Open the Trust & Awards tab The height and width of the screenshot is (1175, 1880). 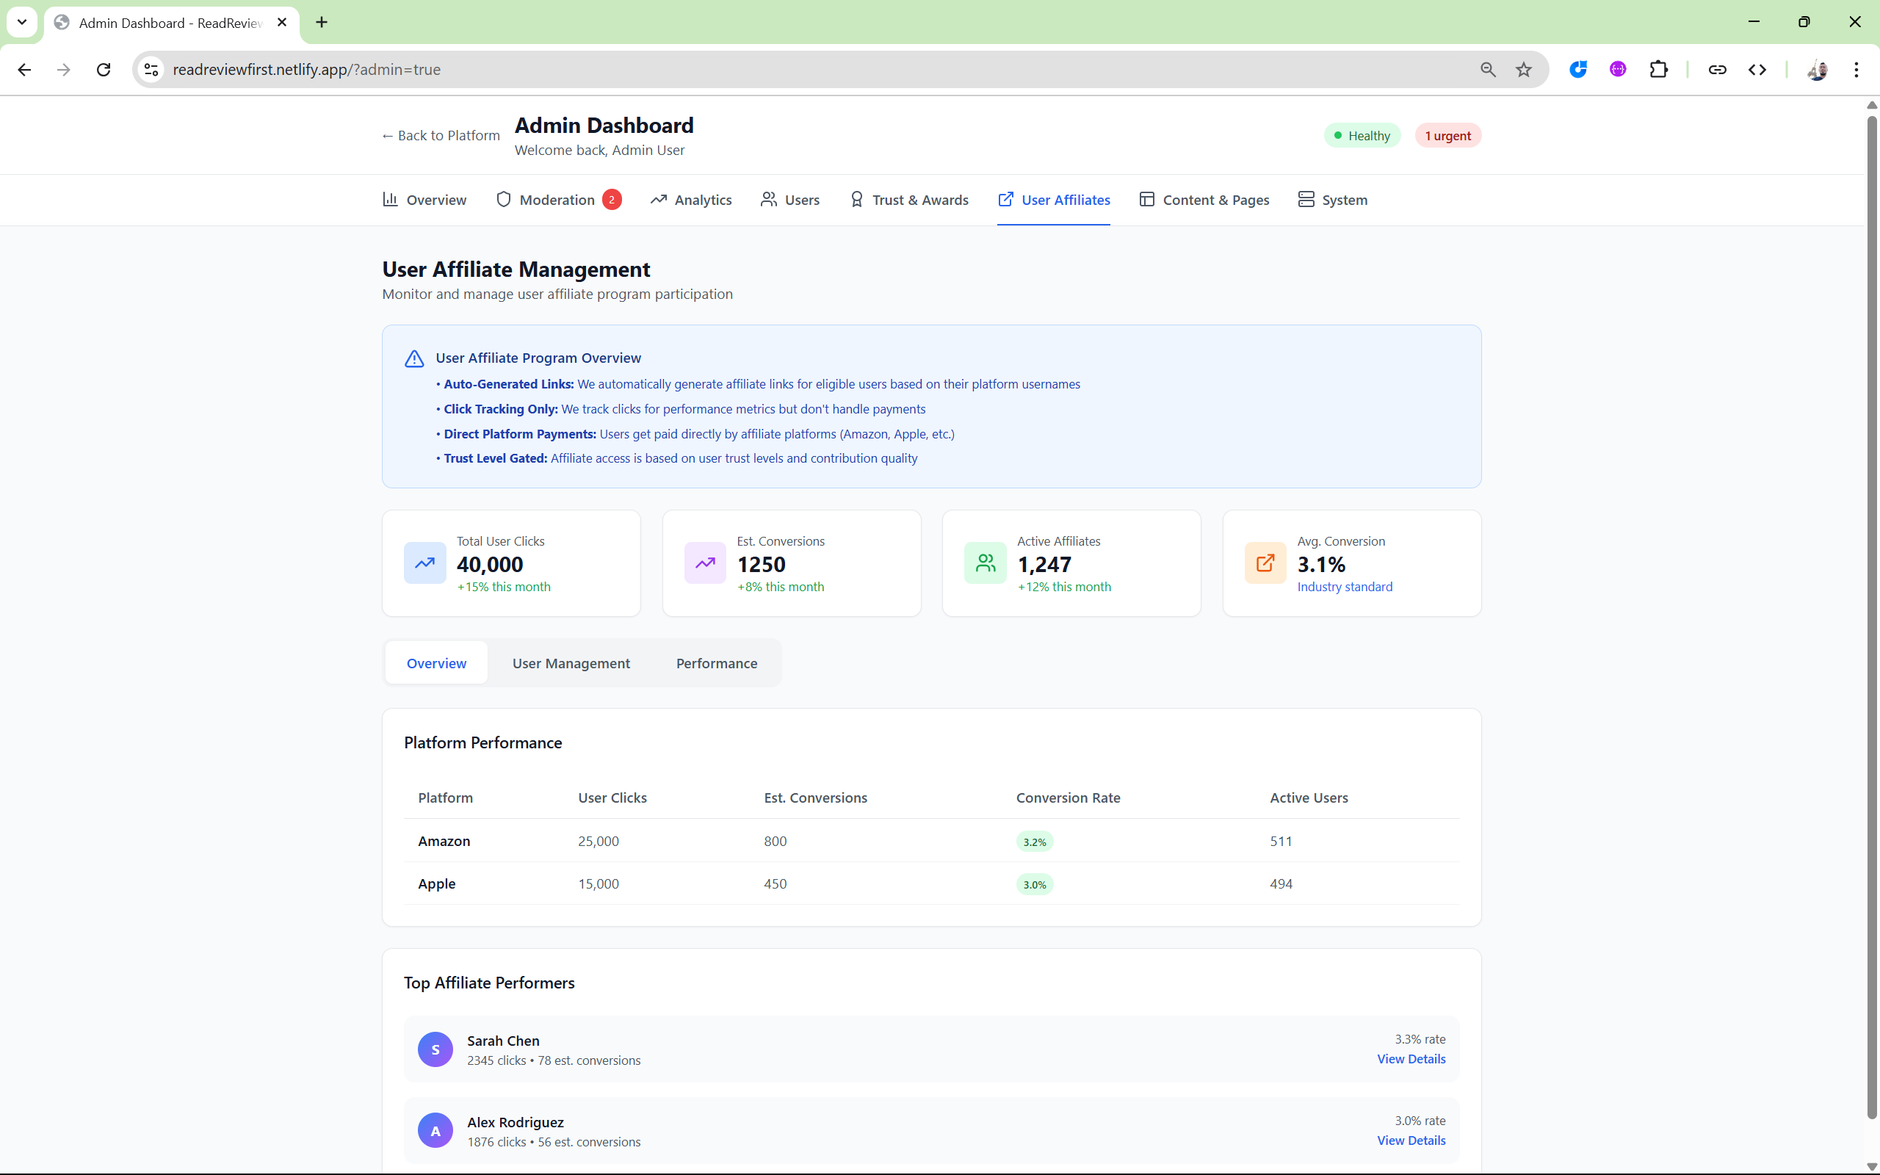(919, 200)
